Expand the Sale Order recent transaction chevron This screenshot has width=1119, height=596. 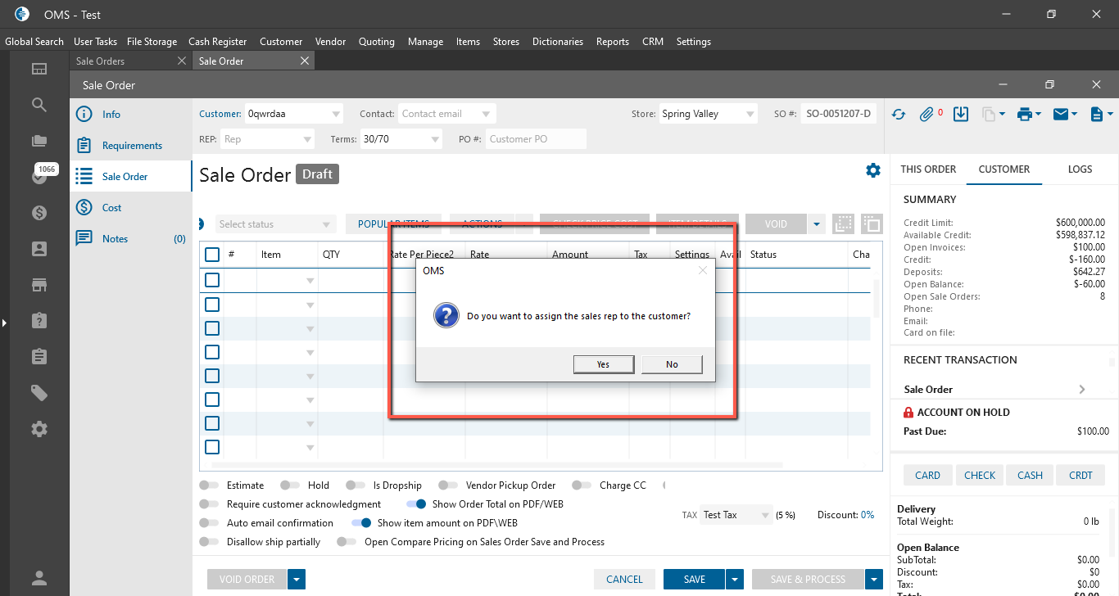1082,390
